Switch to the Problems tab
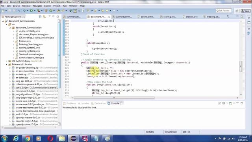This screenshot has width=252, height=142. point(70,103)
